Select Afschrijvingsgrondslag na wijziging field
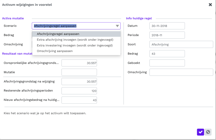Image resolution: width=216 pixels, height=140 pixels. (79, 82)
